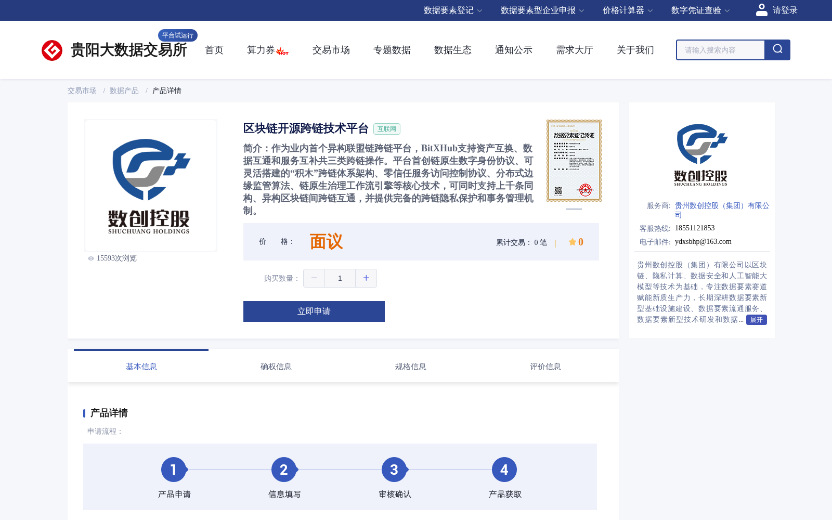Viewport: 832px width, 520px height.
Task: Switch to the 基本信息 tab
Action: click(141, 367)
